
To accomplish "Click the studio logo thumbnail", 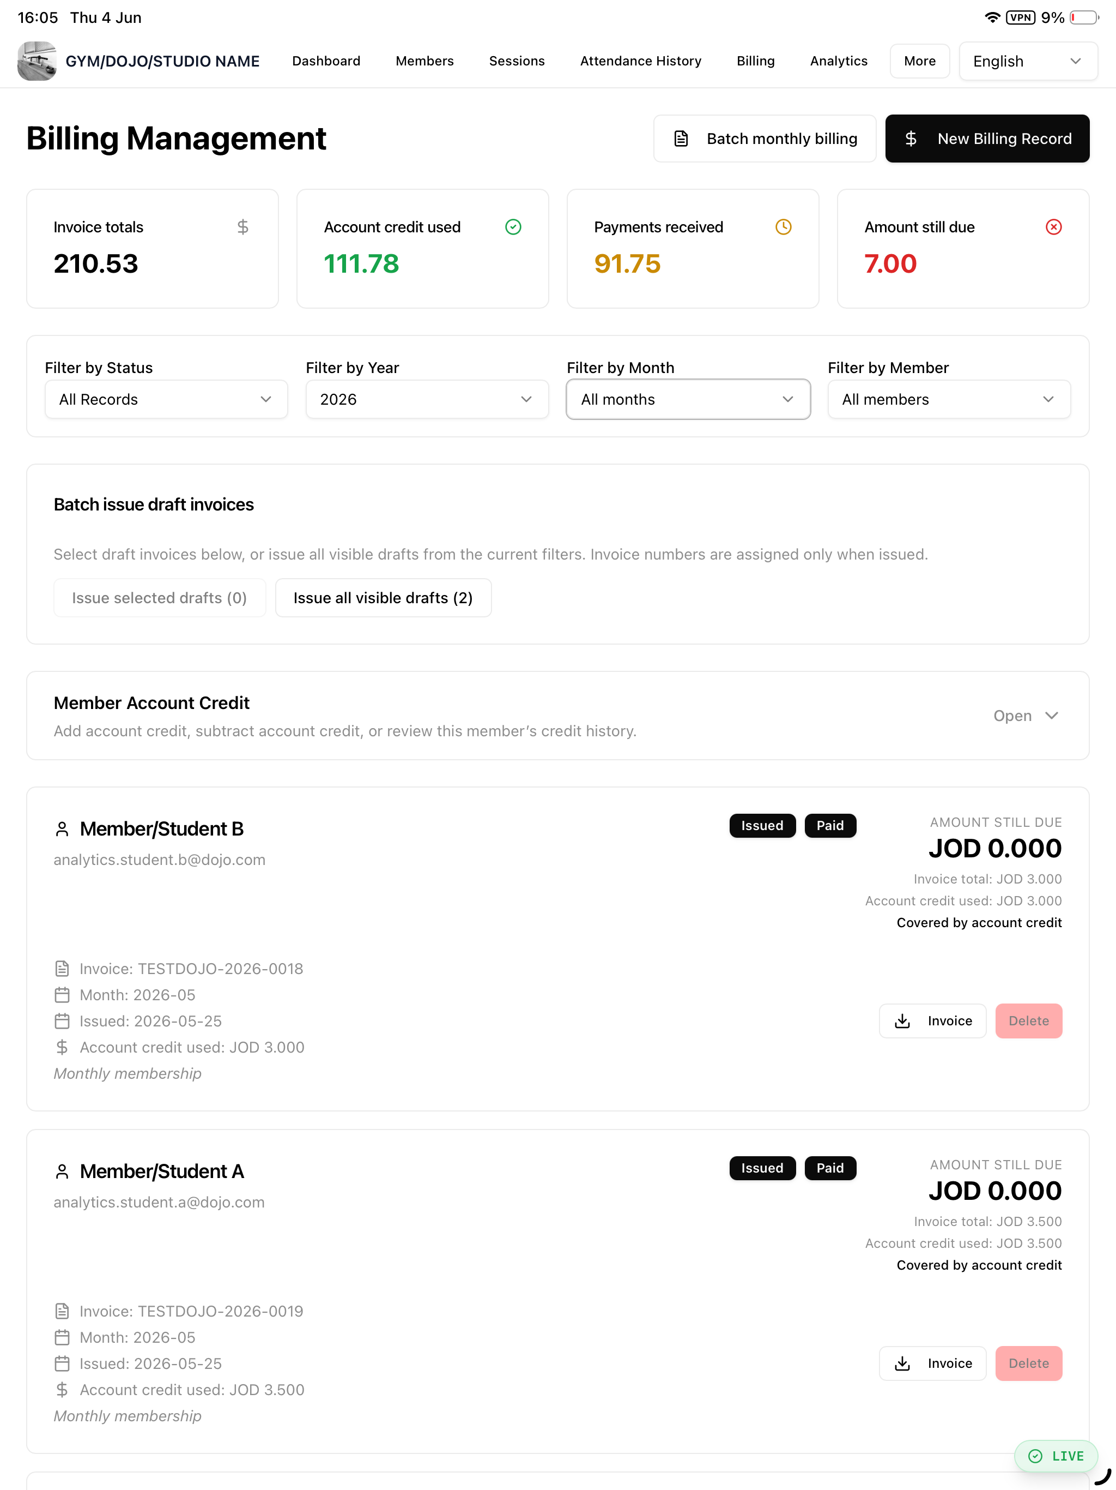I will click(37, 61).
